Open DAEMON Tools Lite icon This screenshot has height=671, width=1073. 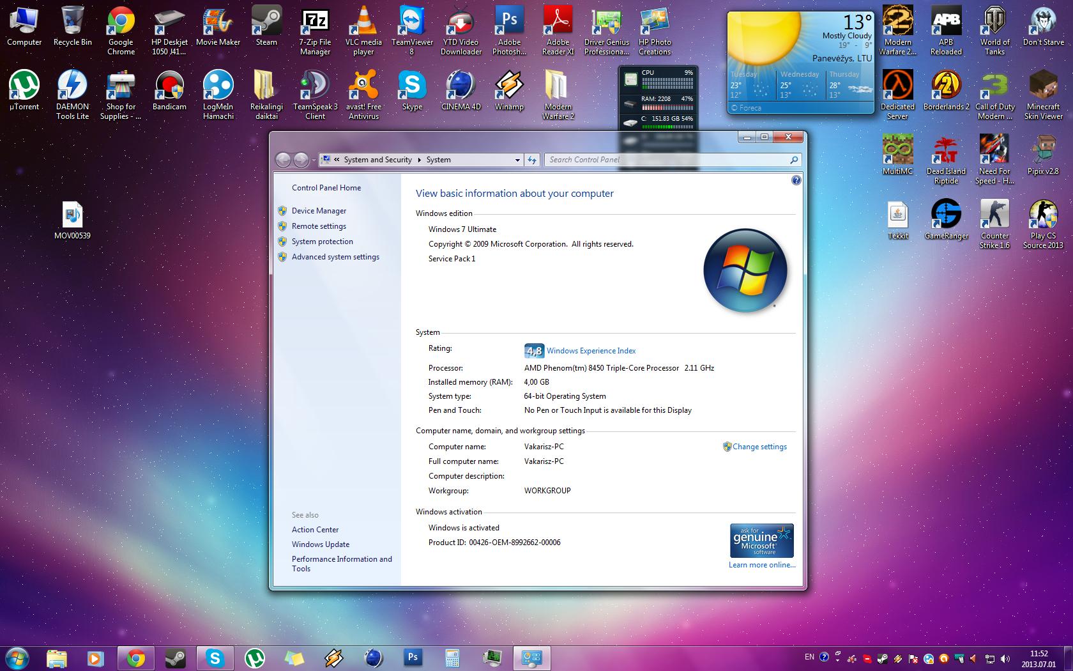pyautogui.click(x=72, y=95)
